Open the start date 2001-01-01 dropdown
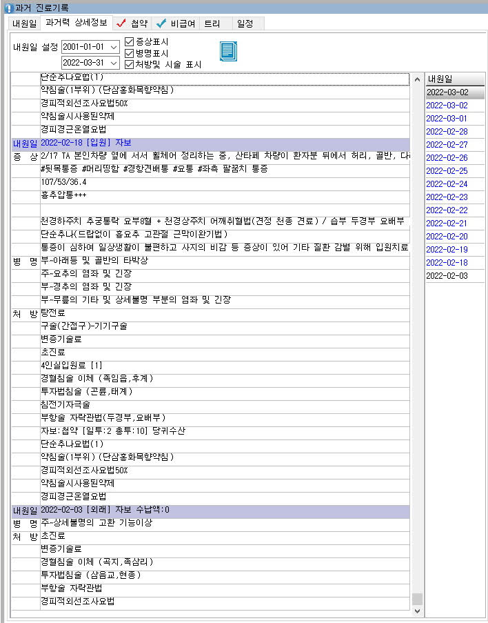 click(x=114, y=47)
